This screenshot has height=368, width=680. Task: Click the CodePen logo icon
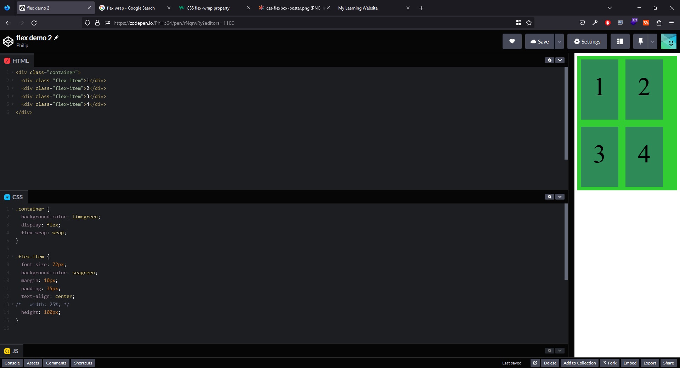[x=8, y=42]
